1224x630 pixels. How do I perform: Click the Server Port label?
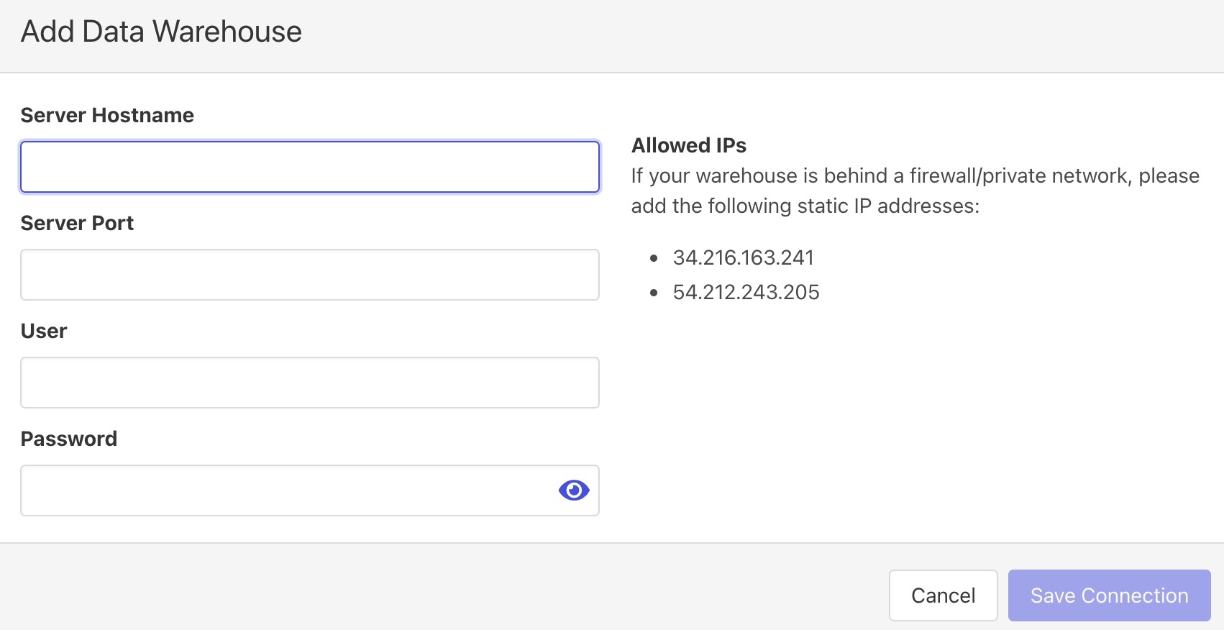tap(77, 223)
